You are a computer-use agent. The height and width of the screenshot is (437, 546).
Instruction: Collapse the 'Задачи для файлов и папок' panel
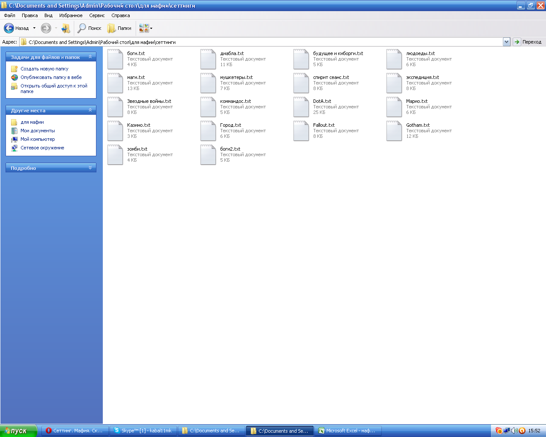pos(90,57)
